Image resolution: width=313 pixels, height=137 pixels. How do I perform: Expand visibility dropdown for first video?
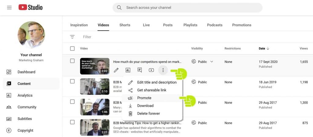pos(212,62)
